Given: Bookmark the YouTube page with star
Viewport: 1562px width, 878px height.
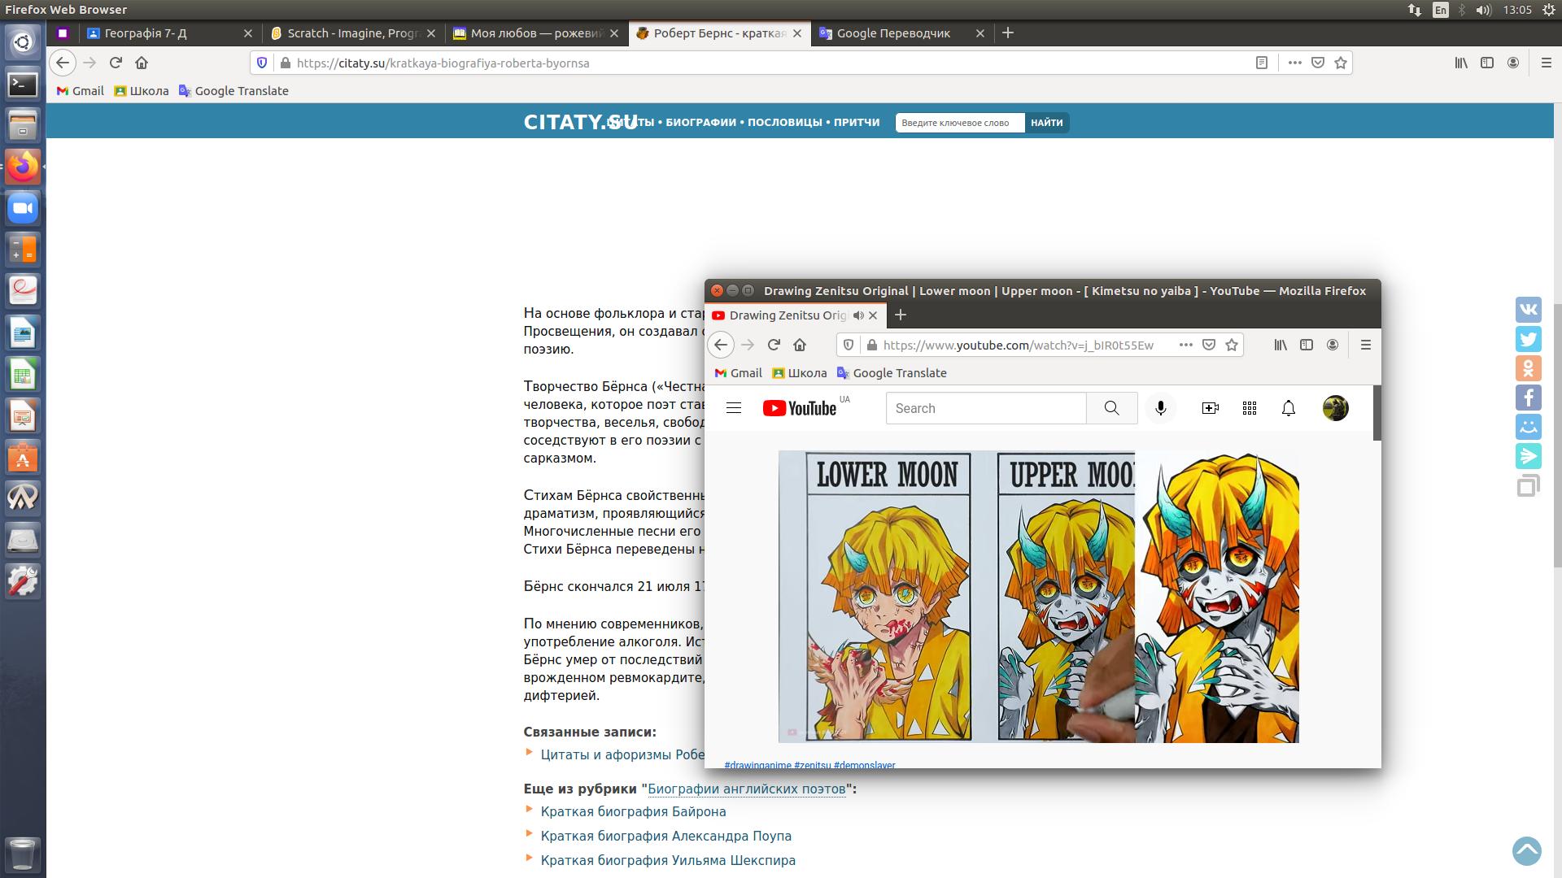Looking at the screenshot, I should pyautogui.click(x=1232, y=345).
